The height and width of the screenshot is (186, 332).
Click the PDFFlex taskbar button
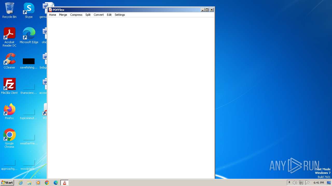pos(65,183)
